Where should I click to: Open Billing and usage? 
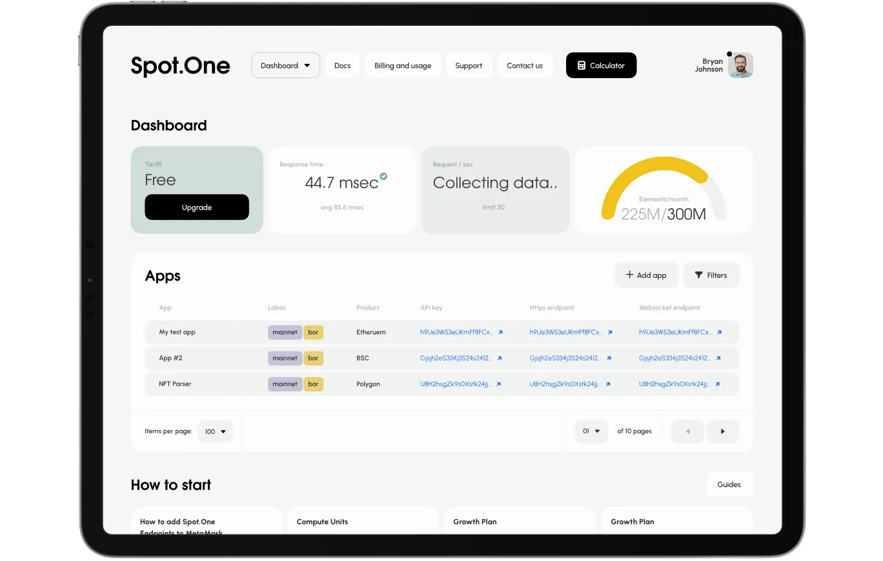point(403,66)
